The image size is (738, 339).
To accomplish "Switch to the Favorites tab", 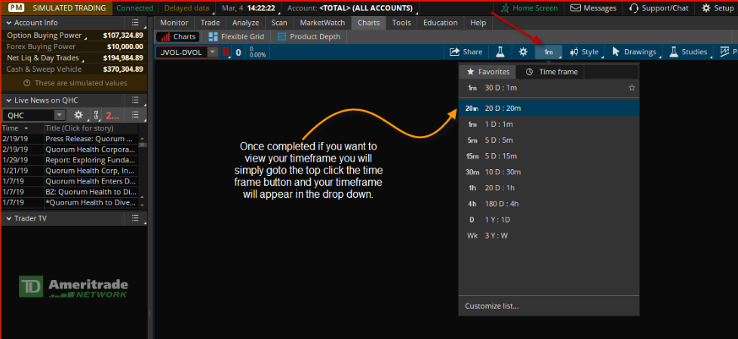I will pyautogui.click(x=487, y=72).
